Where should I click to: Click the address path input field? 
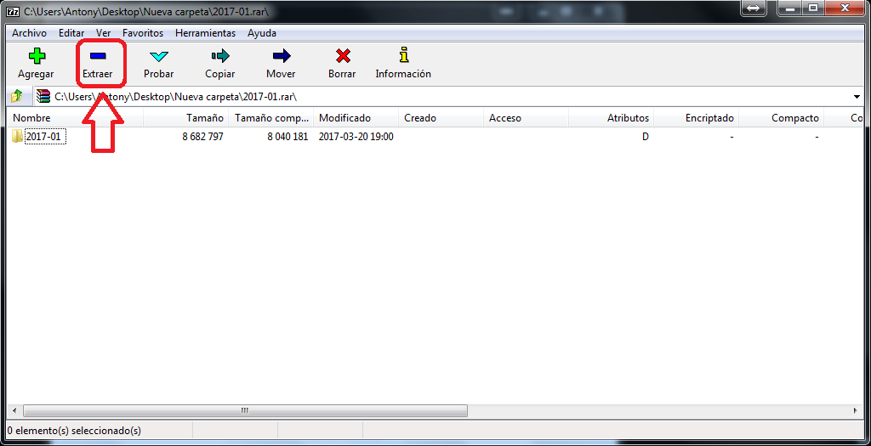[447, 97]
